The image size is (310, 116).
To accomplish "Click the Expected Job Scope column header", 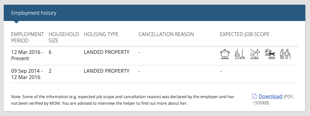I will [245, 34].
